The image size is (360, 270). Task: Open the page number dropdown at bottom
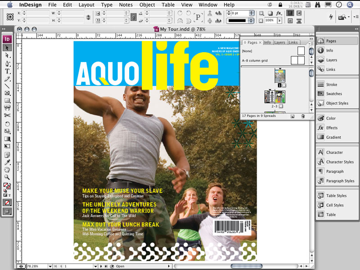pyautogui.click(x=95, y=266)
